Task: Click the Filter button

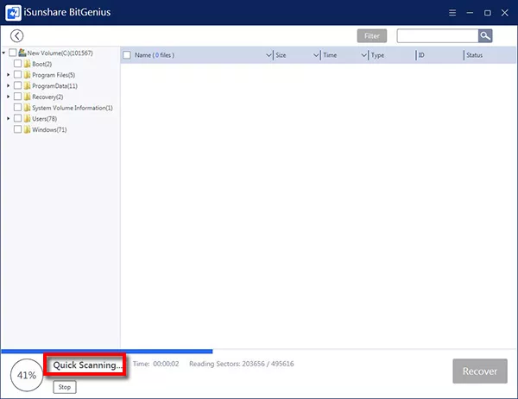Action: point(372,36)
